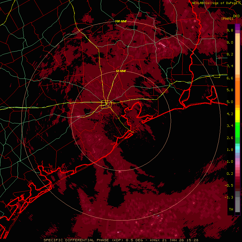Click the 5.8 scale value

[x=230, y=90]
